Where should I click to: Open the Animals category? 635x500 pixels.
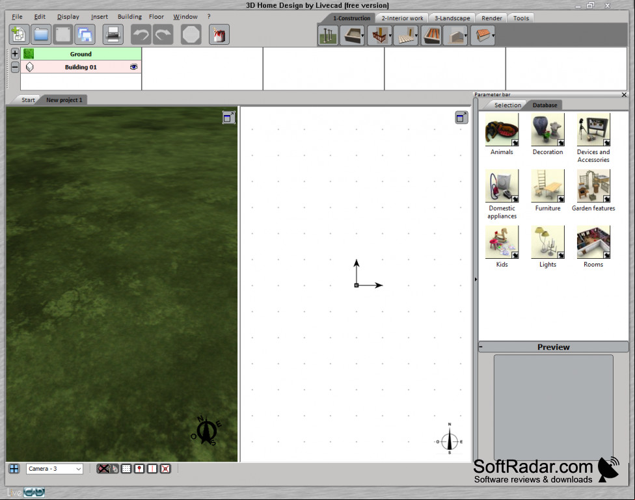(x=502, y=134)
